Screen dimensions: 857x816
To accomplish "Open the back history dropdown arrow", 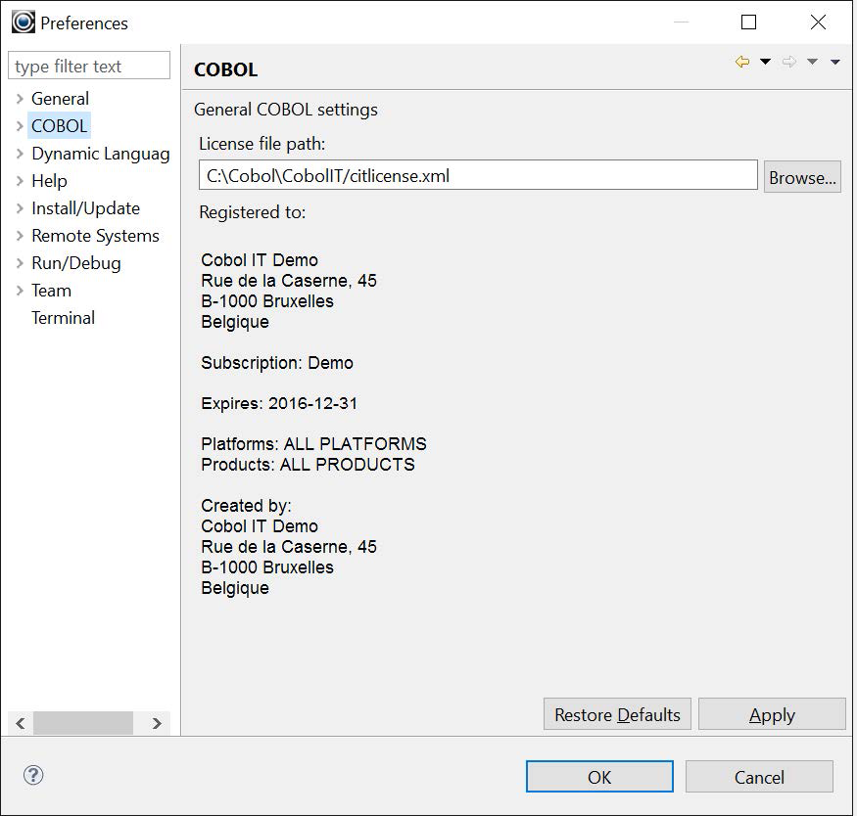I will pyautogui.click(x=765, y=63).
